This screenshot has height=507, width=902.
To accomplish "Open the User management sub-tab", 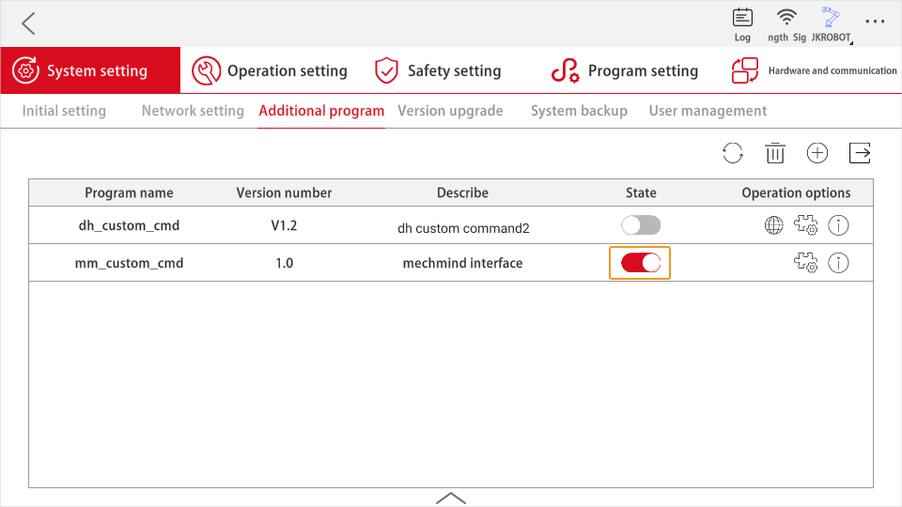I will pyautogui.click(x=708, y=111).
